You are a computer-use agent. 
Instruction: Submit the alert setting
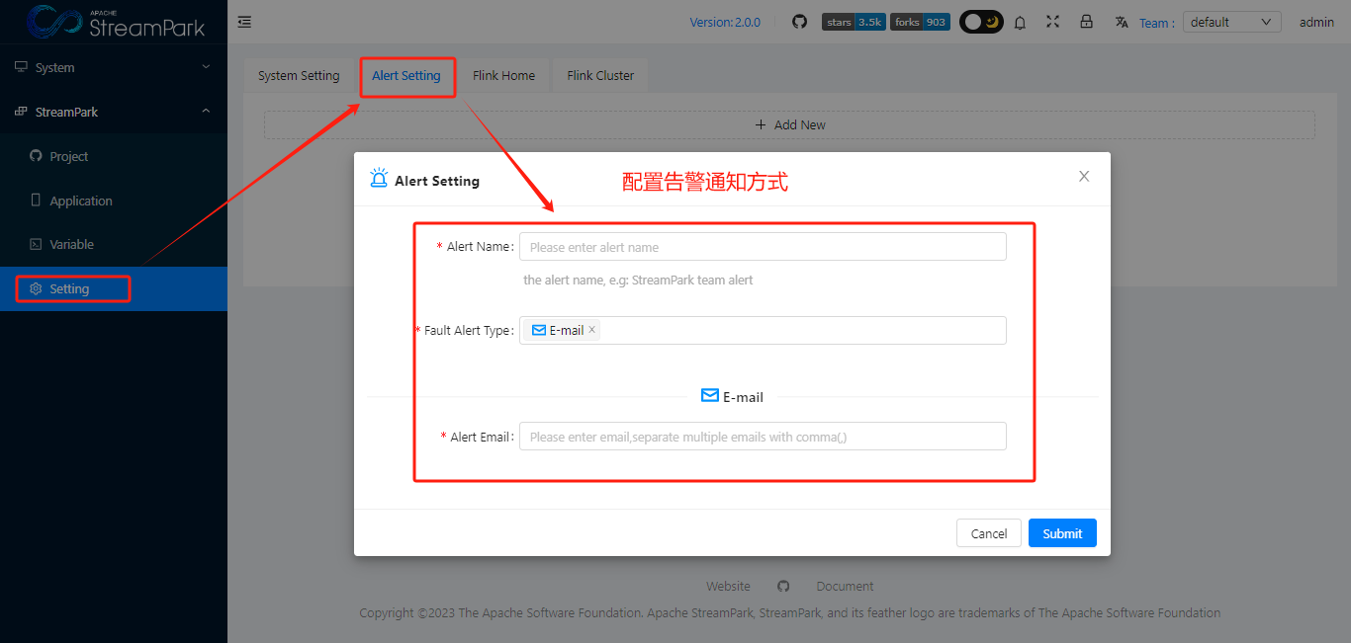point(1062,533)
